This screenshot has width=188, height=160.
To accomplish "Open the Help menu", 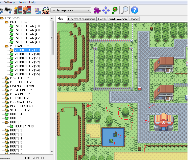I will 32,2.
